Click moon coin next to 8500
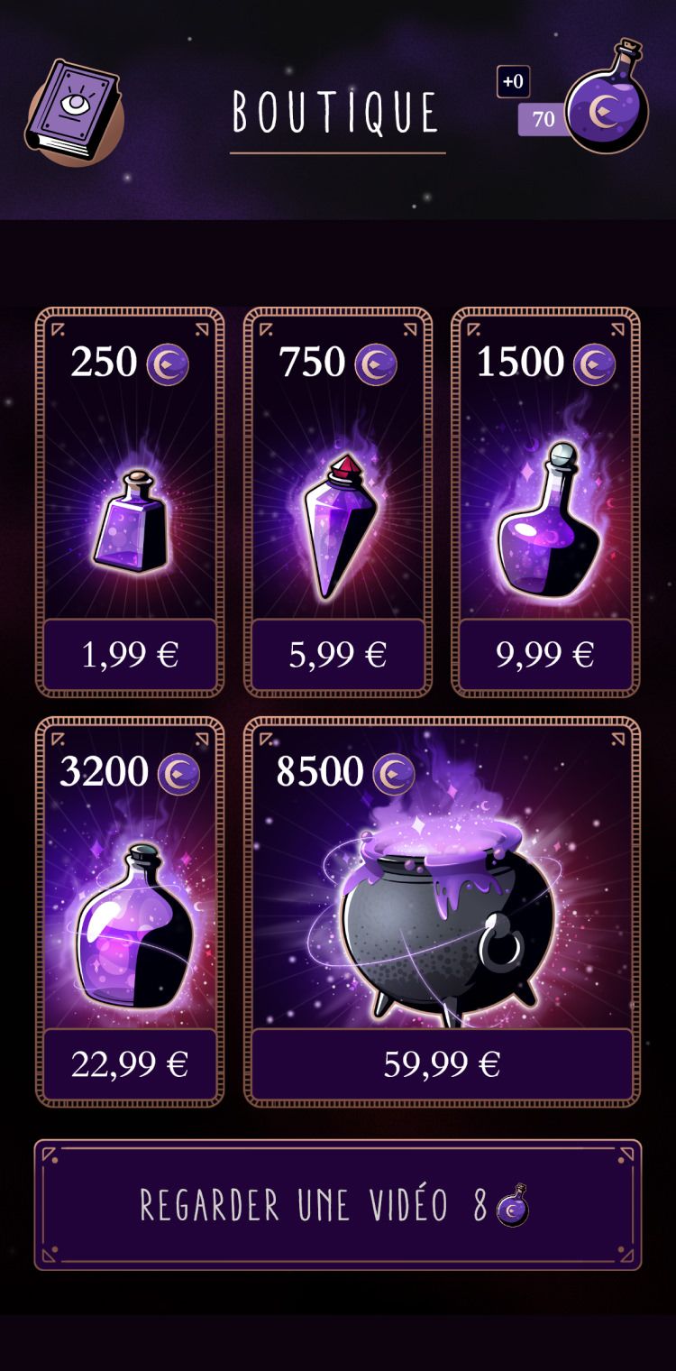The width and height of the screenshot is (676, 1371). 393,773
